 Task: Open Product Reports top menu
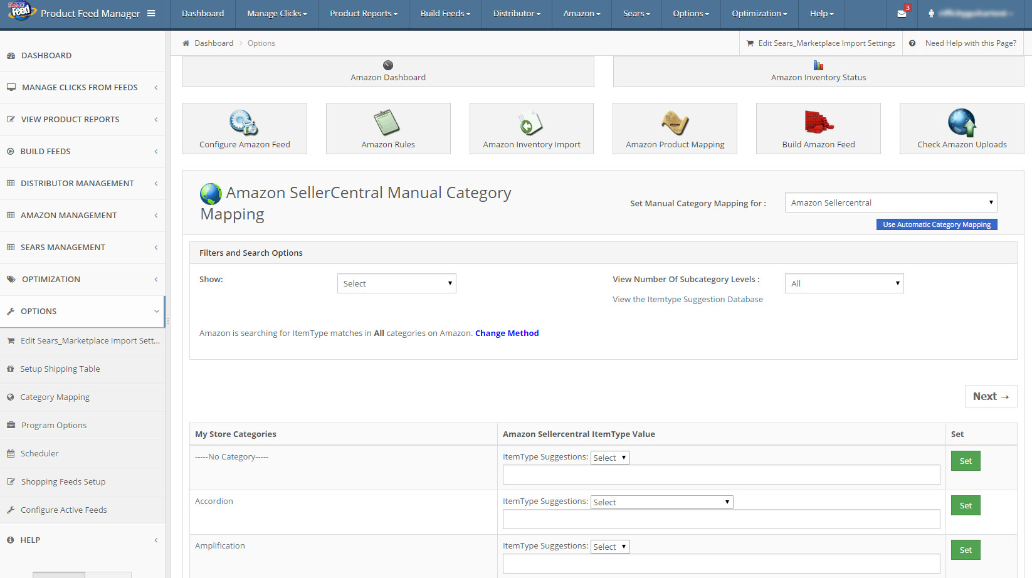tap(364, 13)
